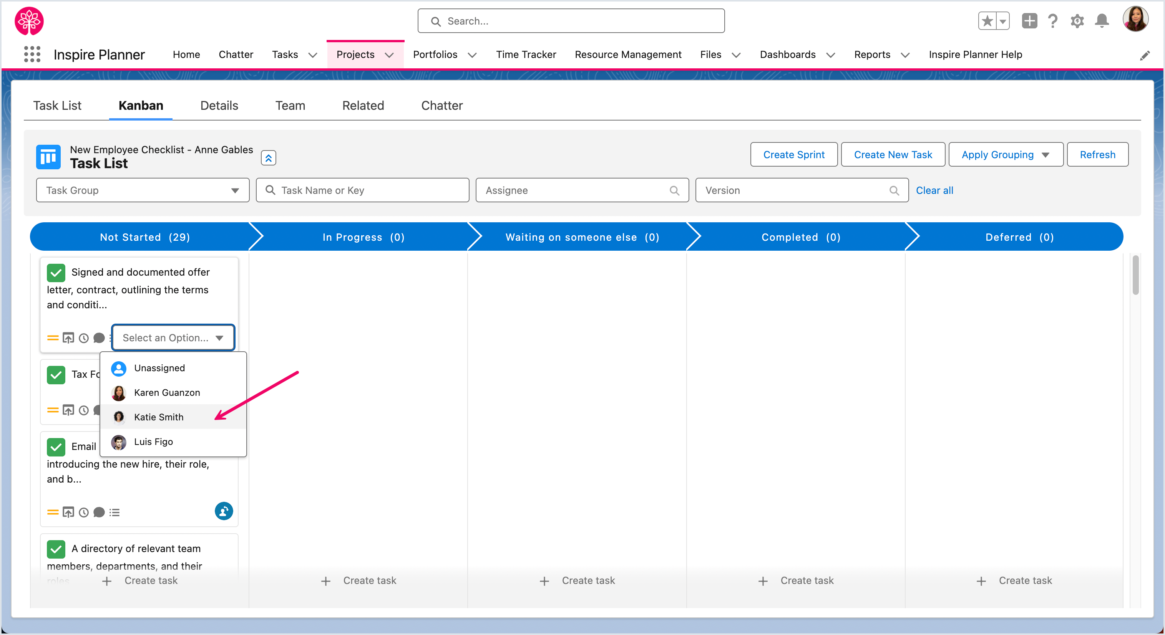This screenshot has height=635, width=1165.
Task: Open the Task Group dropdown
Action: pos(143,190)
